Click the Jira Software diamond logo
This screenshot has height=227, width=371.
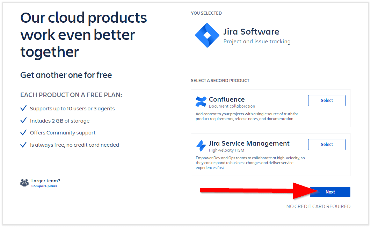click(x=207, y=35)
